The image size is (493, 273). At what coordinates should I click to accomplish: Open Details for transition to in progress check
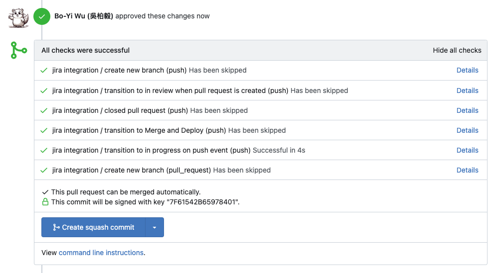[467, 150]
